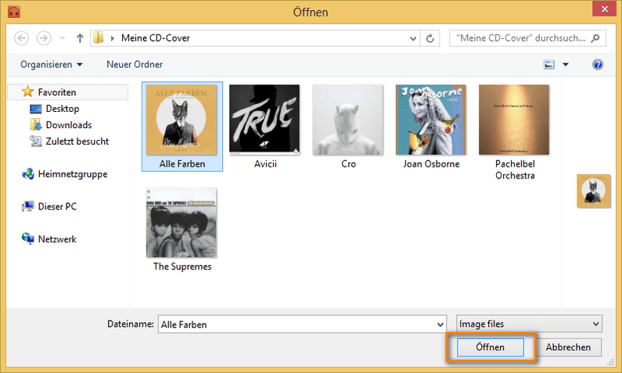Select the Avicii True cover thumbnail
Image resolution: width=622 pixels, height=373 pixels.
[264, 120]
